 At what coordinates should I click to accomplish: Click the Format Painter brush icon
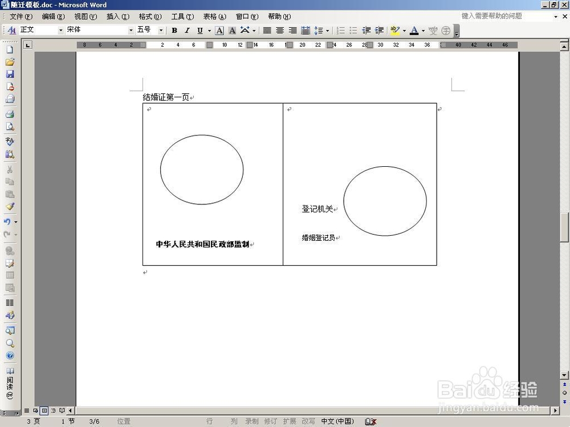pyautogui.click(x=10, y=207)
